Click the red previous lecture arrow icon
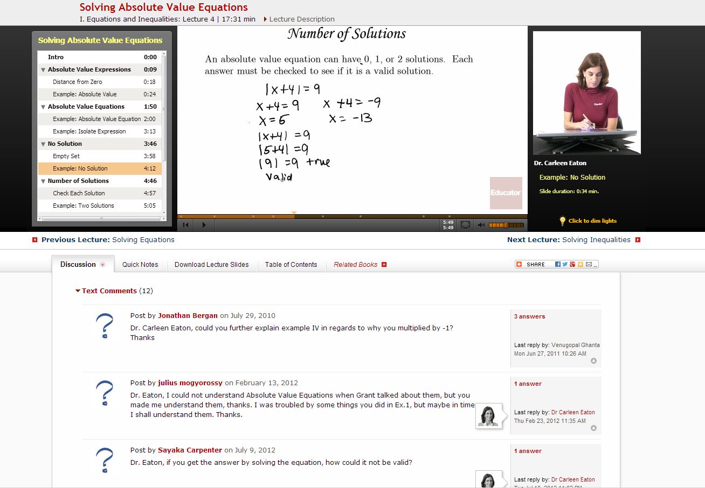The height and width of the screenshot is (488, 705). pos(35,240)
